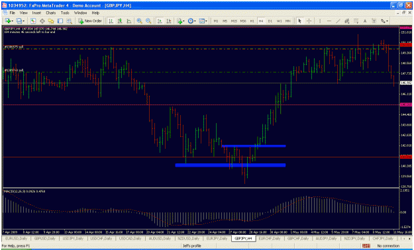Zoom in on the chart

click(x=139, y=21)
